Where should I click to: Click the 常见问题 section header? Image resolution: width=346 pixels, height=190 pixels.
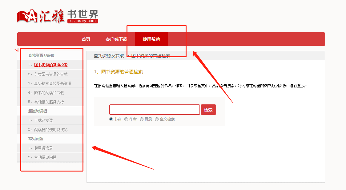tap(36, 139)
